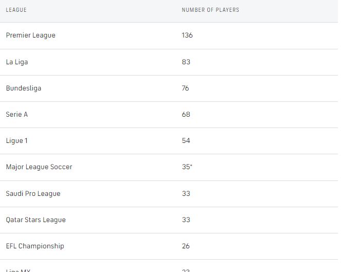The height and width of the screenshot is (272, 341).
Task: Click the Major League Soccer cell
Action: (39, 167)
